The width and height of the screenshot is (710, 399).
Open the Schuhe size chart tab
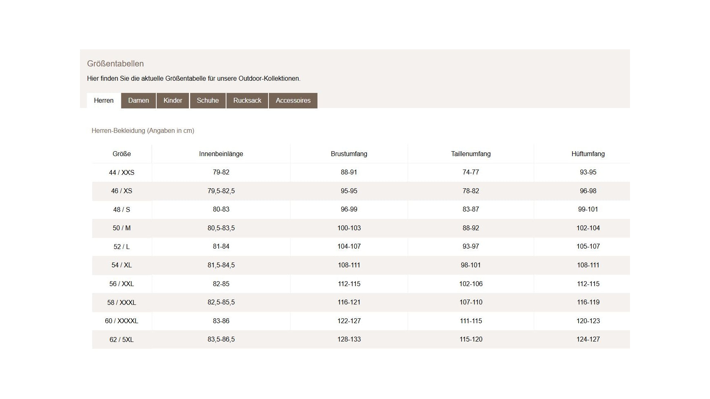[x=208, y=101]
